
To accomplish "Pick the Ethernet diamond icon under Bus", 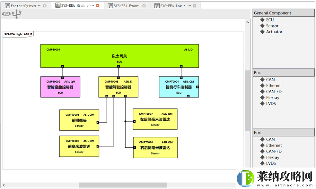I will coord(262,86).
